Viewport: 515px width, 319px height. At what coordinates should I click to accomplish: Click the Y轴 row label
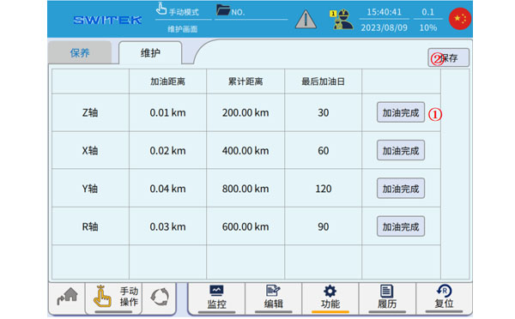pos(90,189)
